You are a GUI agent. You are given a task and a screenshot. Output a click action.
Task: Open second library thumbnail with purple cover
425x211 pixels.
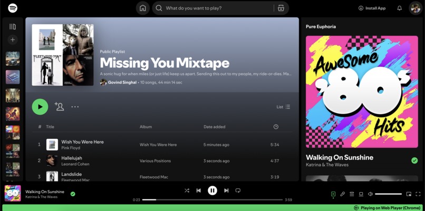click(13, 77)
